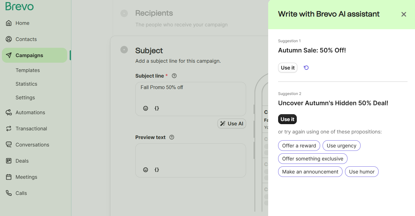Regenerate Suggestion 1 with the refresh icon
This screenshot has width=415, height=216.
pos(306,68)
